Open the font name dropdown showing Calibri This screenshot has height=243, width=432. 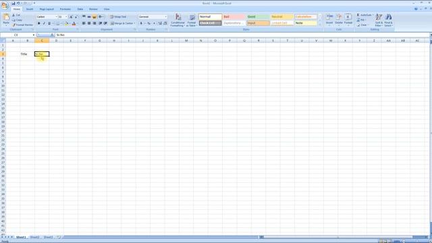[x=56, y=17]
